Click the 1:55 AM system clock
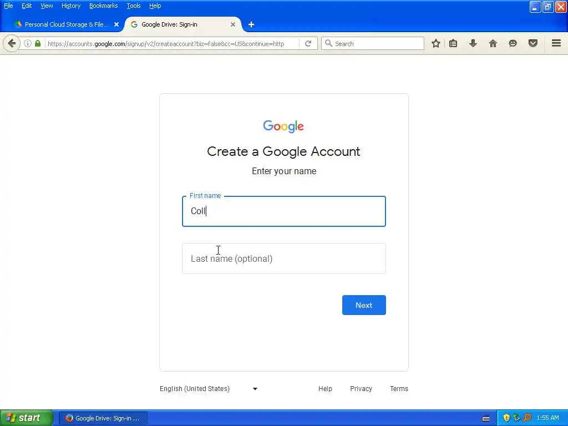Screen dimensions: 568x426 [x=547, y=418]
